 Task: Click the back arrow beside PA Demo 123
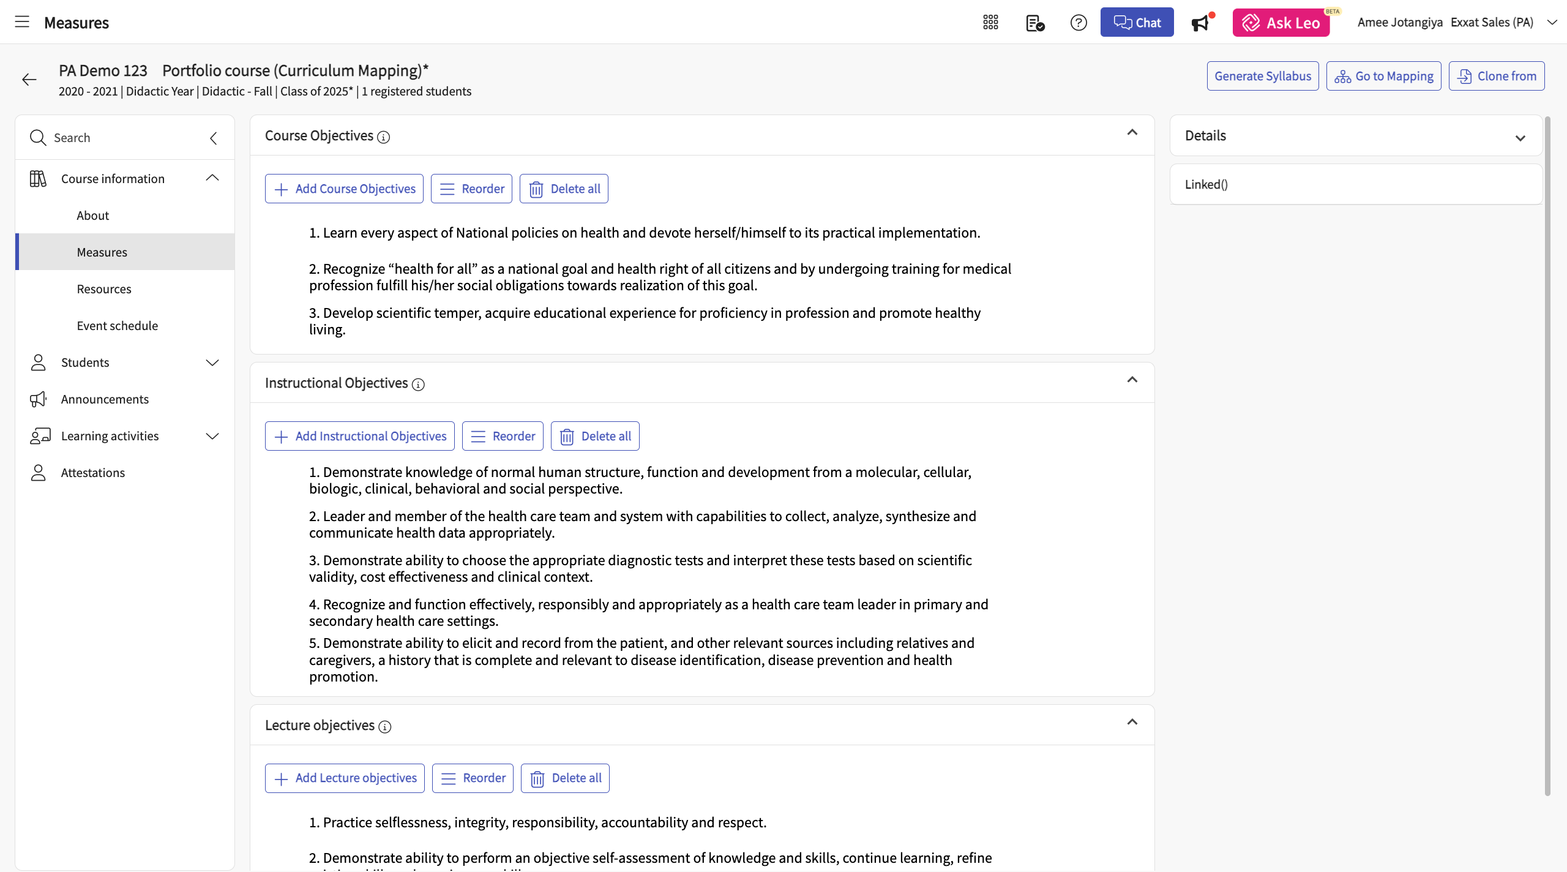[x=29, y=80]
